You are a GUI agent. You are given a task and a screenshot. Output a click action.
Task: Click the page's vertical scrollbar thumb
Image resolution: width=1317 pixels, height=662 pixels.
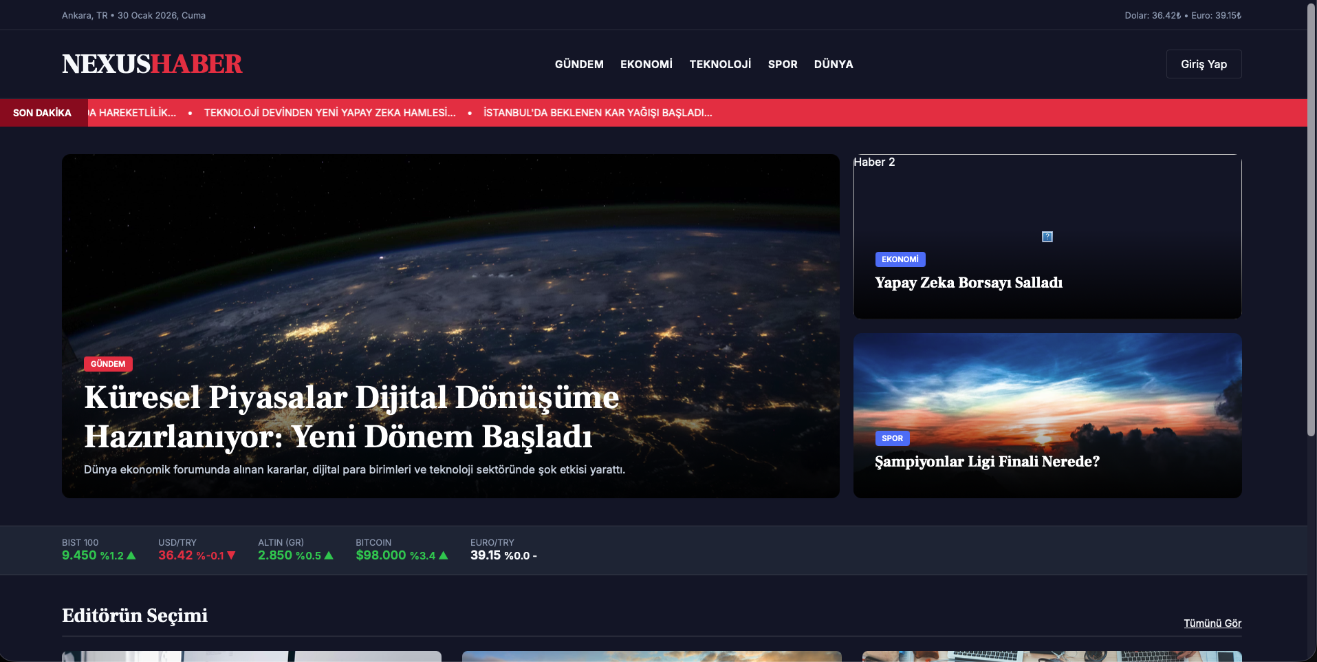point(1311,220)
